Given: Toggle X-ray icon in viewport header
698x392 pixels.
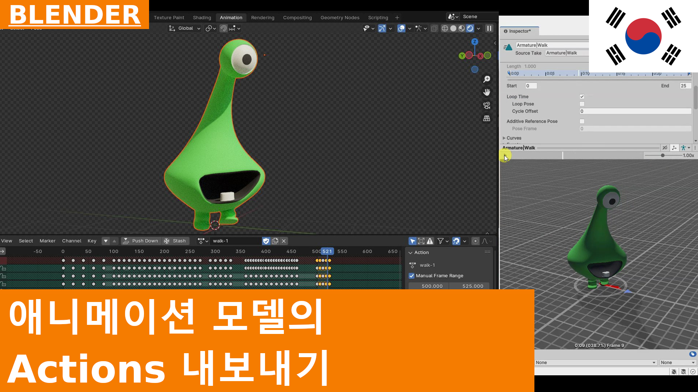Looking at the screenshot, I should (434, 28).
